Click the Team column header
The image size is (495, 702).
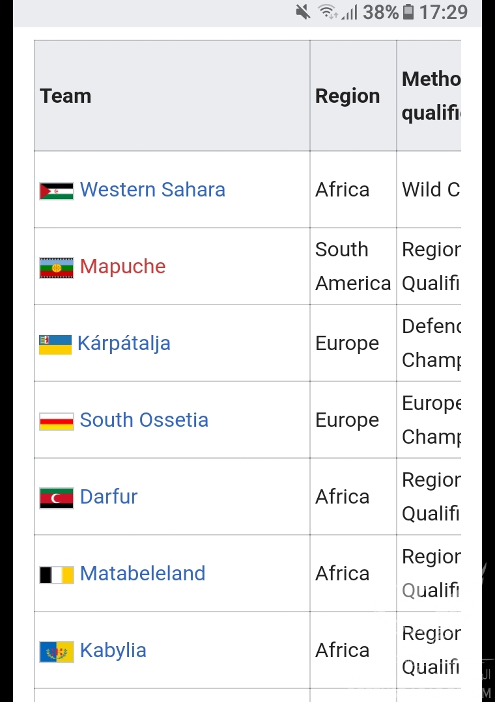66,96
